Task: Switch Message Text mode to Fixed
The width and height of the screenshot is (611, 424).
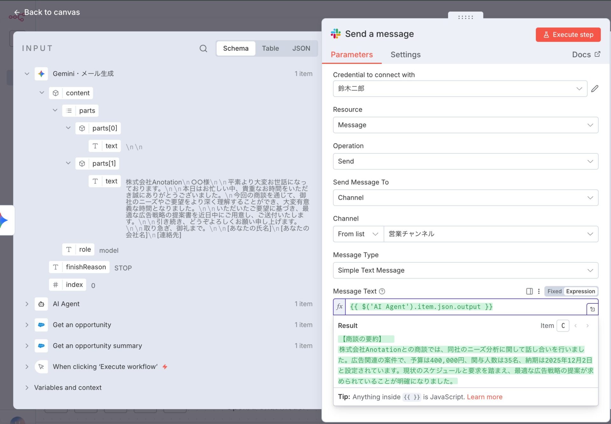Action: click(554, 291)
